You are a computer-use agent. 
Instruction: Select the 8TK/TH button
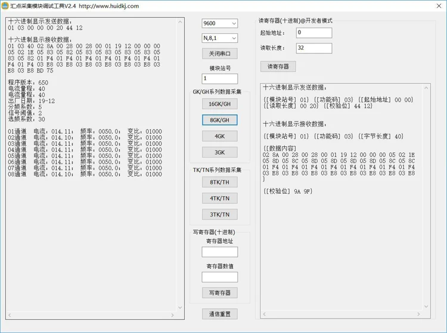219,182
